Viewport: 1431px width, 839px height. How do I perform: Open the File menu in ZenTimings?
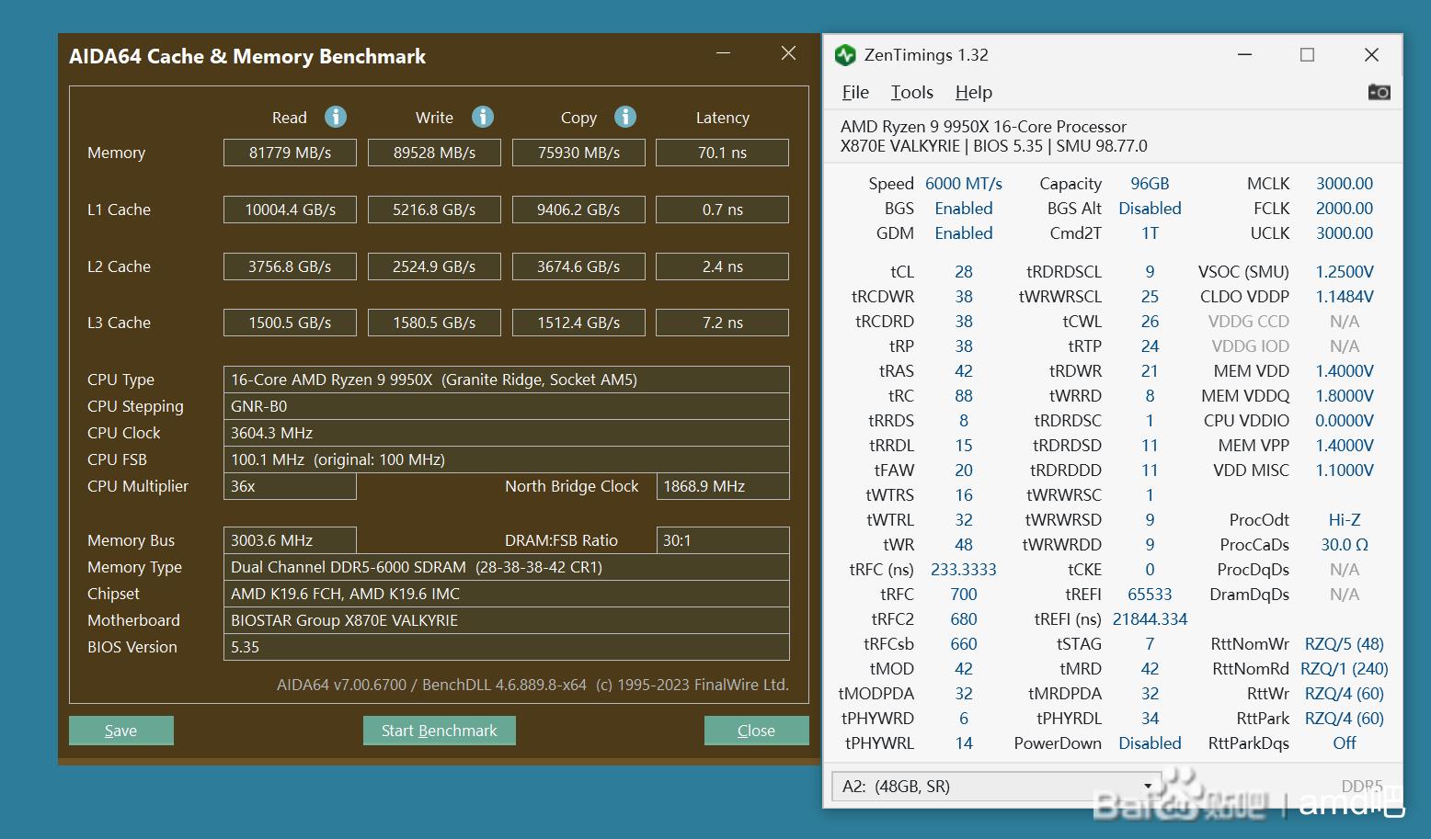(855, 92)
